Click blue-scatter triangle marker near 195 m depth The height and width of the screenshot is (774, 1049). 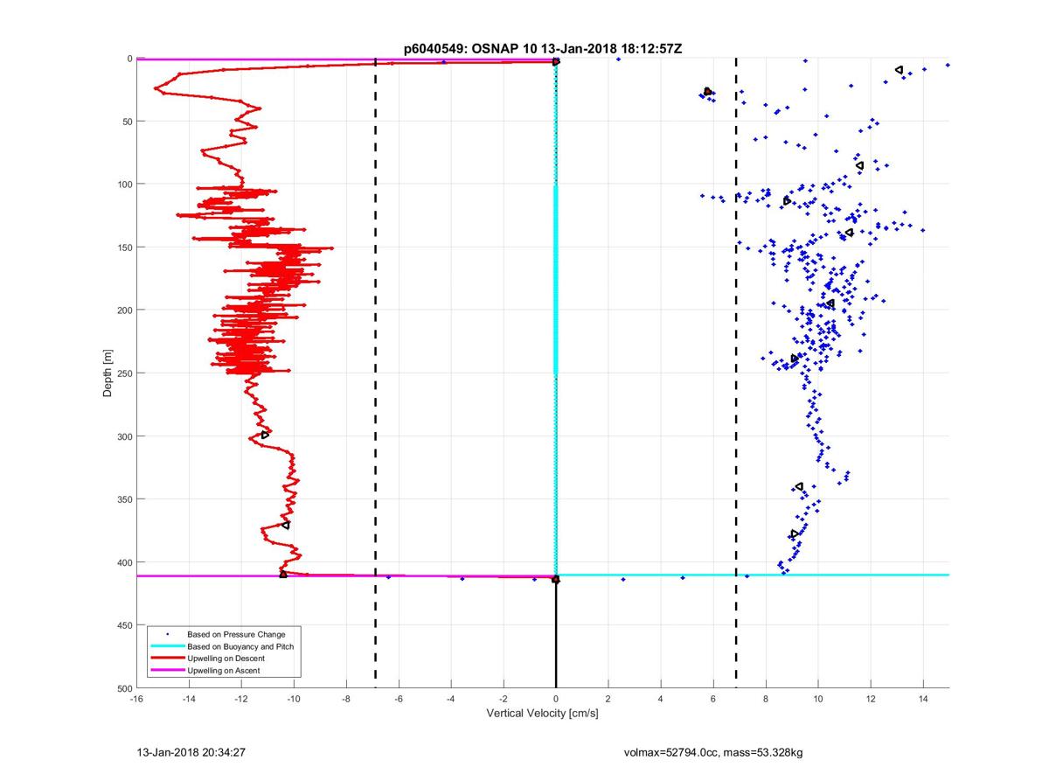830,303
